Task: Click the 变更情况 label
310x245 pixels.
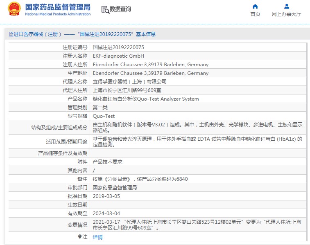Action: [x=77, y=225]
